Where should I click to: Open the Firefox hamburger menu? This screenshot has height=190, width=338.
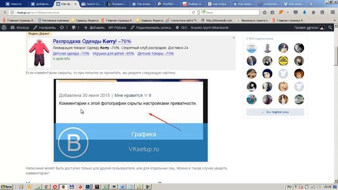tap(333, 13)
